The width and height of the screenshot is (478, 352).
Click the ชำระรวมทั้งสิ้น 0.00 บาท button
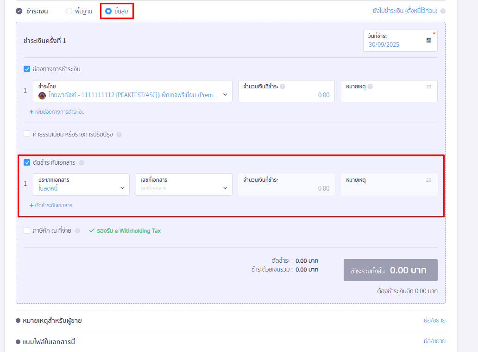pyautogui.click(x=390, y=271)
